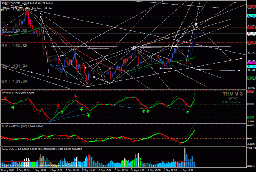Click the 1 Sep 02:30 time label
256x172 pixels.
pyautogui.click(x=23, y=170)
